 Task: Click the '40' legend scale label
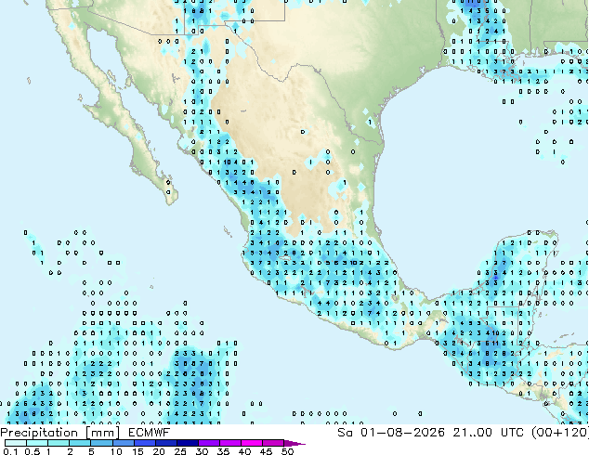(x=244, y=451)
